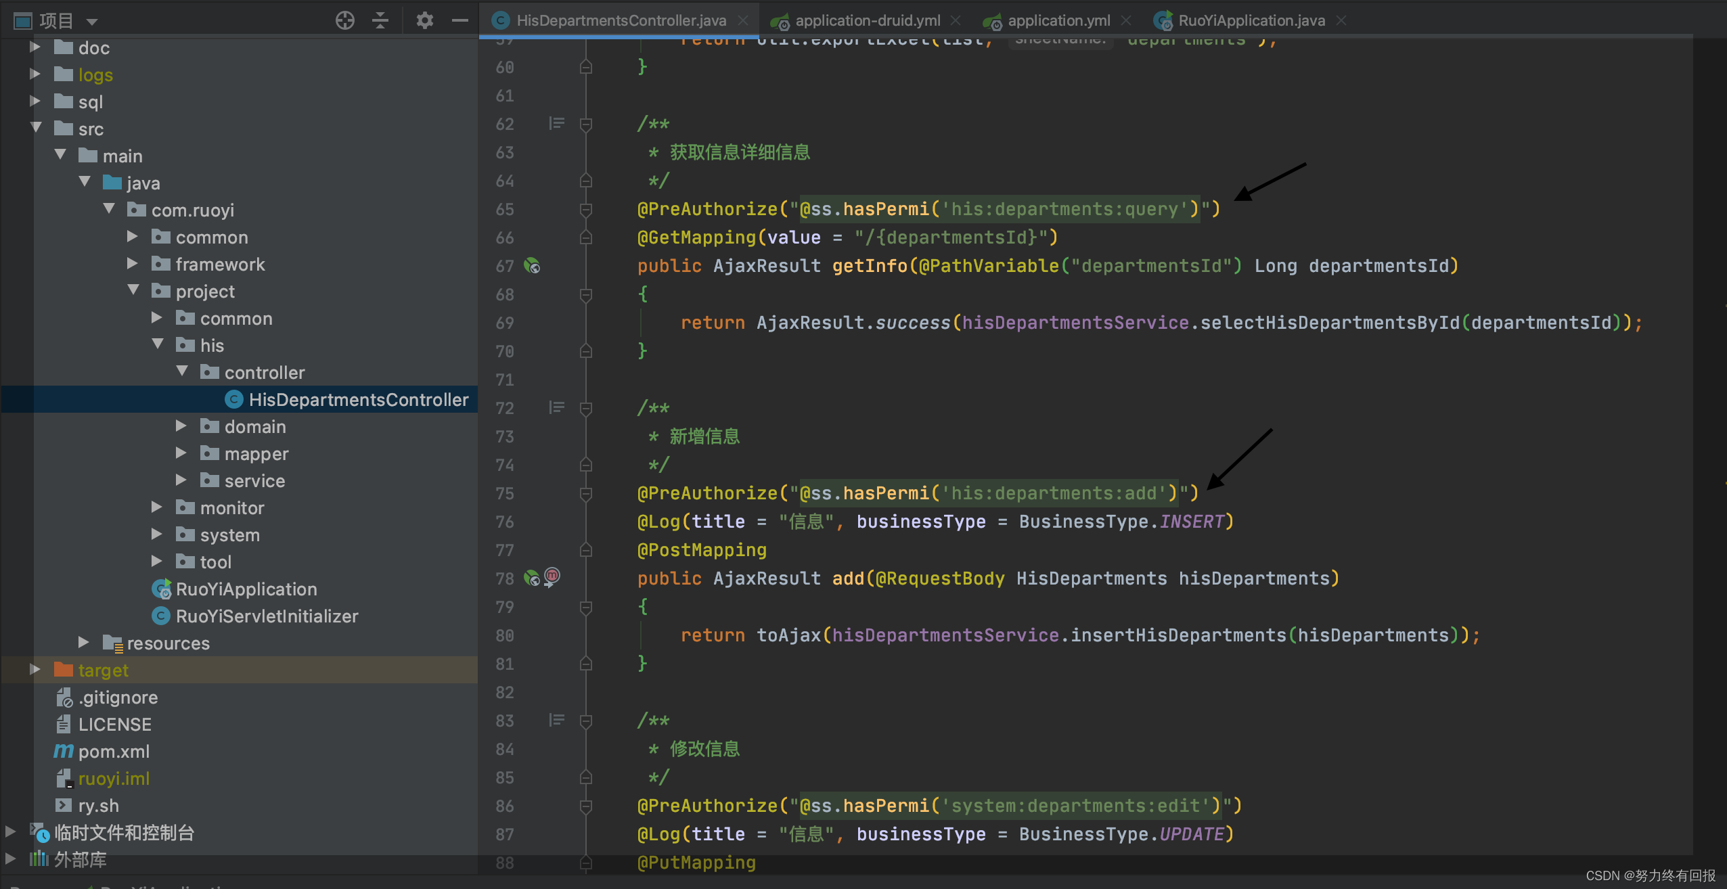The image size is (1727, 889).
Task: Click the collapse all icon in project panel
Action: 380,21
